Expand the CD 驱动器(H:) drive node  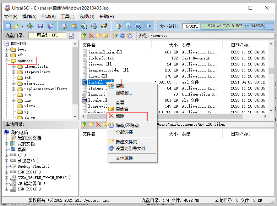[6, 183]
